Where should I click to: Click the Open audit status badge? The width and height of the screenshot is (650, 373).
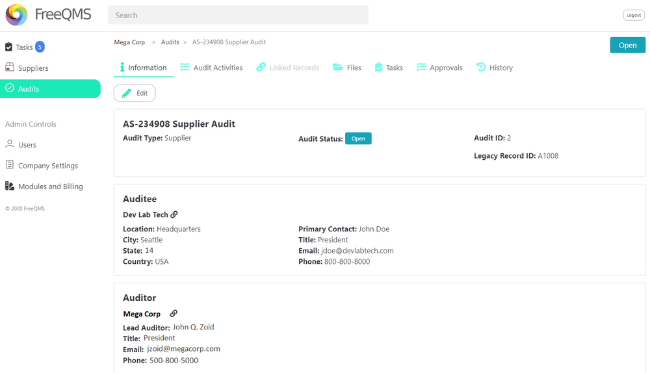pos(358,138)
